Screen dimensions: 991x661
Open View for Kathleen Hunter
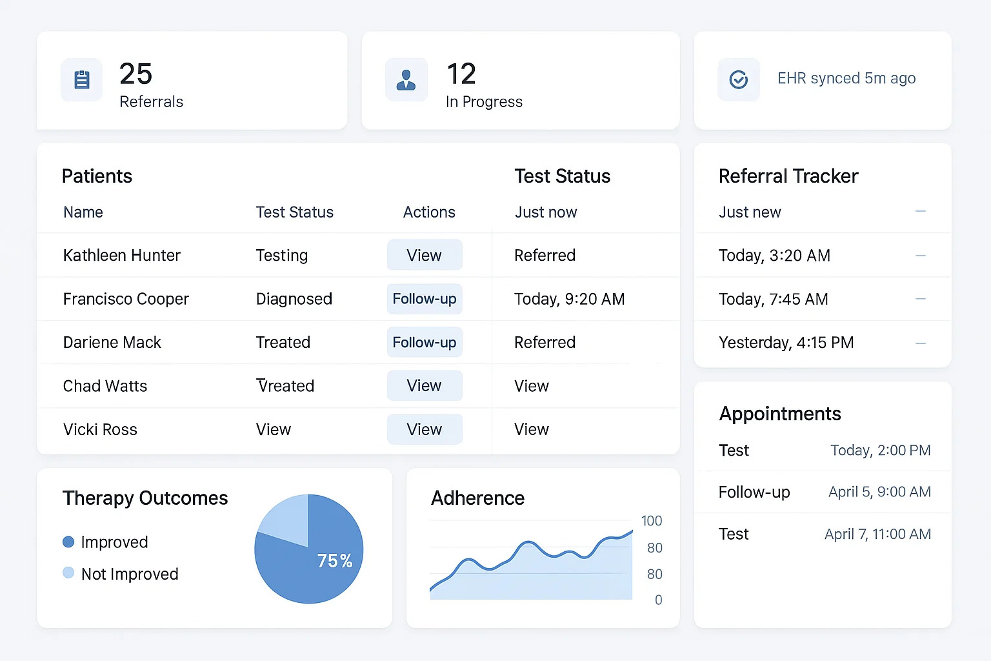[424, 255]
